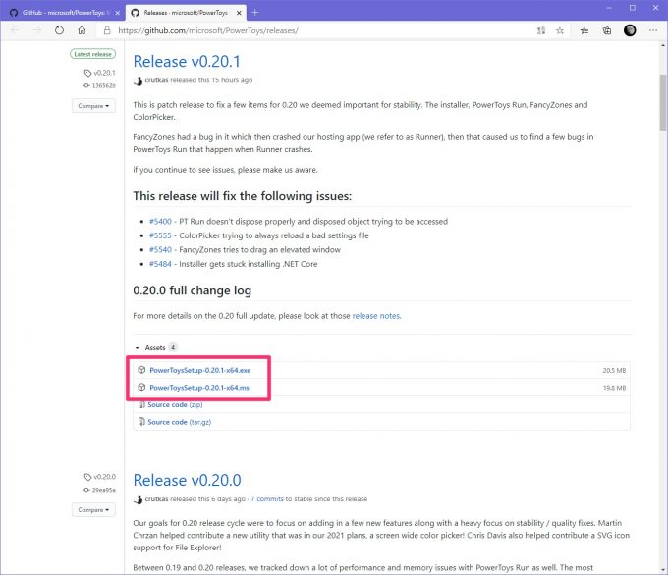
Task: Click crutkas author name under v0.20.1
Action: 157,80
